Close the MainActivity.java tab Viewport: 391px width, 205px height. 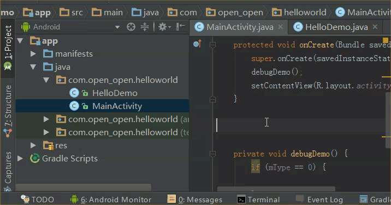pyautogui.click(x=281, y=27)
